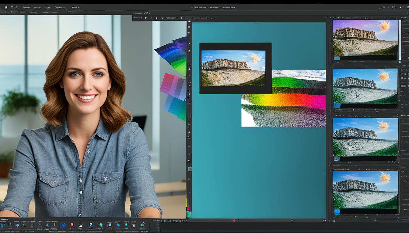The width and height of the screenshot is (409, 233).
Task: Click the black-and-white half circle icon in bottom toolbar
Action: [x=80, y=225]
